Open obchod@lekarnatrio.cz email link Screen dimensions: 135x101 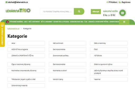point(18,2)
